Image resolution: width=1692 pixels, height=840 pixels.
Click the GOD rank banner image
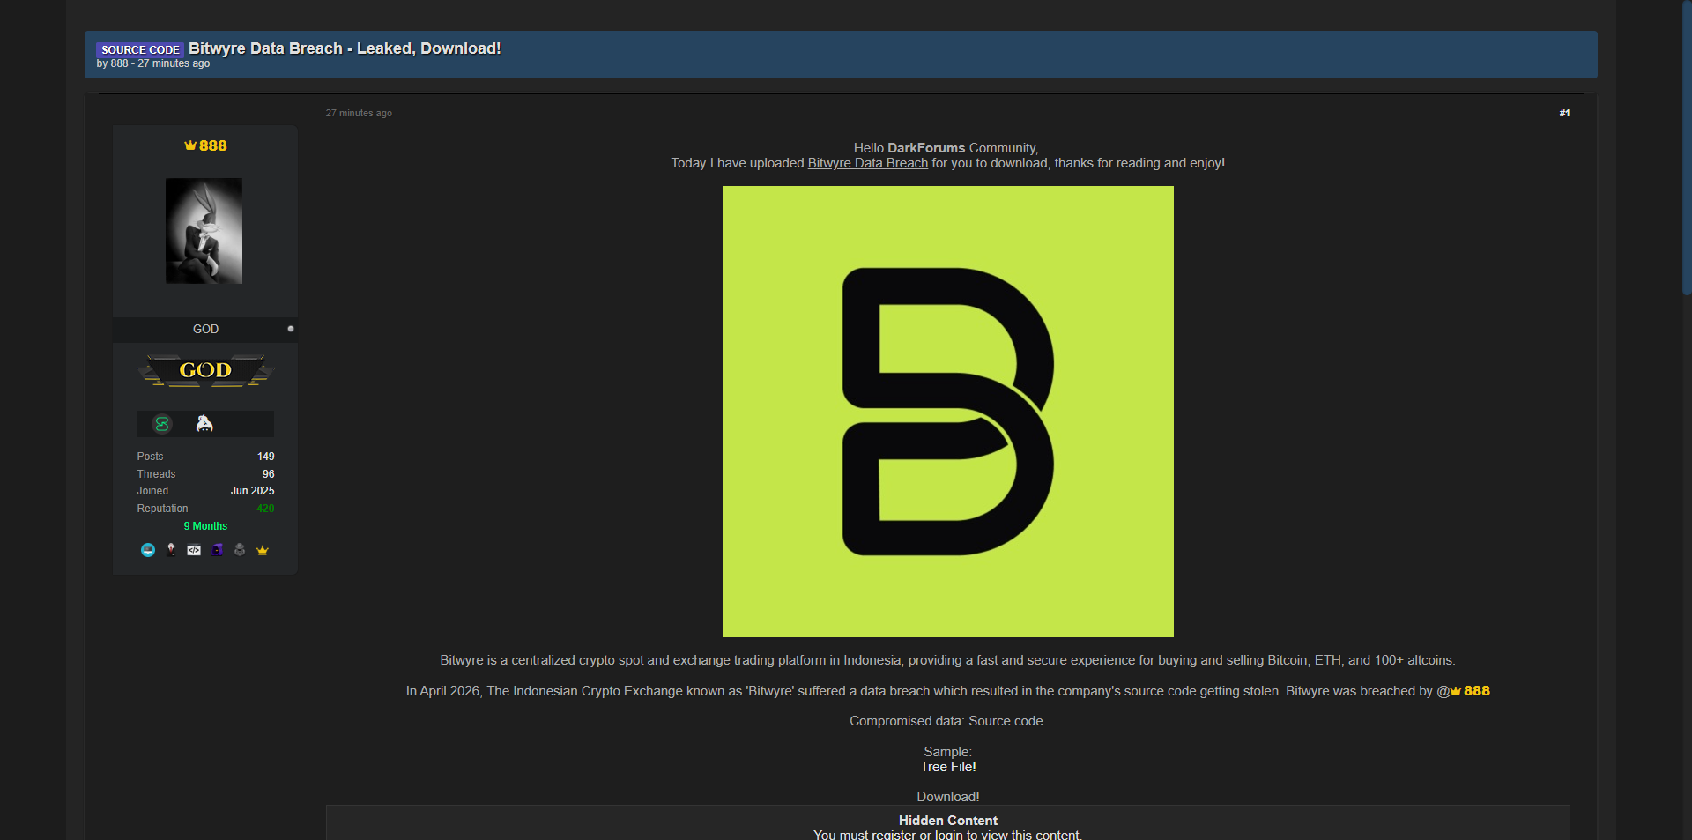point(205,371)
